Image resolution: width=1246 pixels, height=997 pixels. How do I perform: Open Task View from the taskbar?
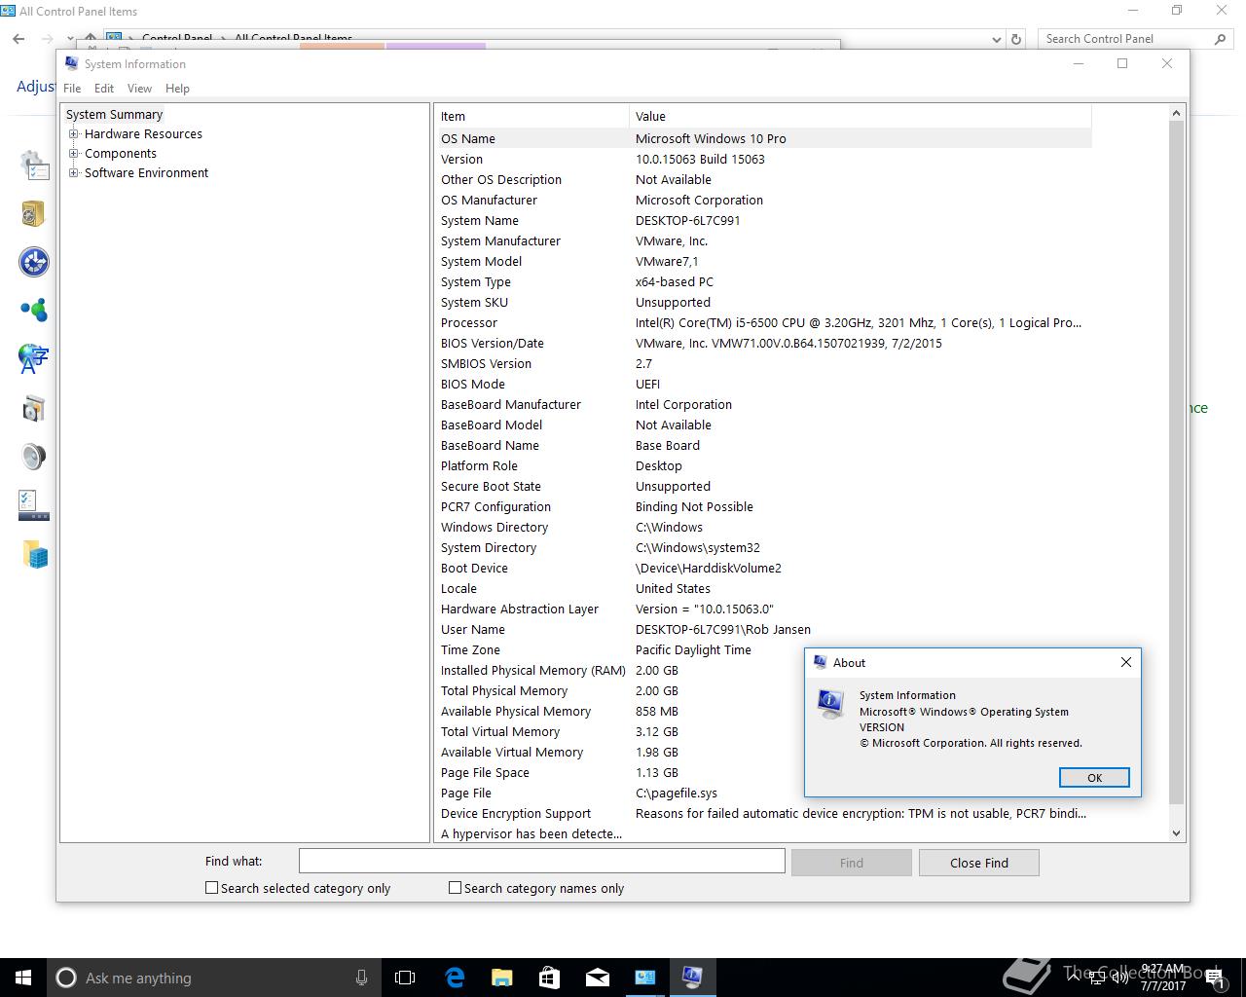click(x=405, y=978)
